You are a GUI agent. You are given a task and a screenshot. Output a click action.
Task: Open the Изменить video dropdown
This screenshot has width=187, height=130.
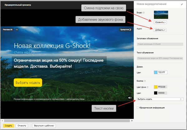pos(160,22)
